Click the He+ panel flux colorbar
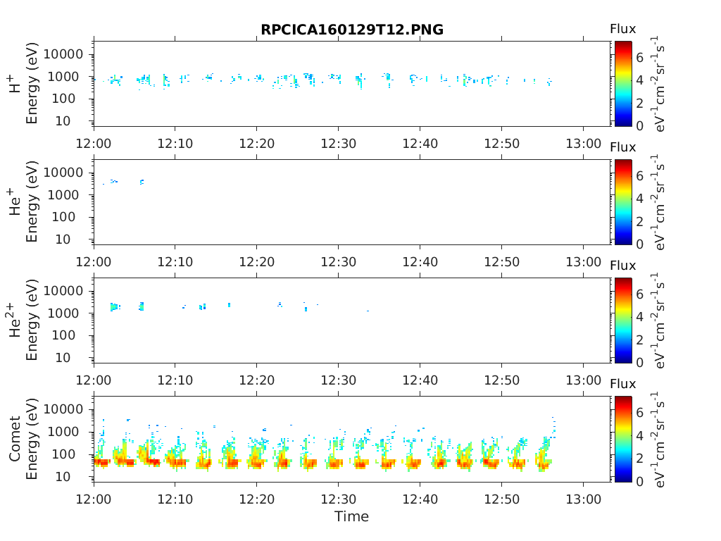Screen dimensions: 721x541 point(623,202)
